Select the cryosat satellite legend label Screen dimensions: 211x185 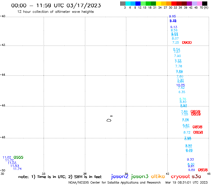(x=180, y=177)
